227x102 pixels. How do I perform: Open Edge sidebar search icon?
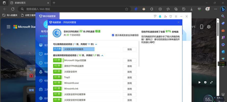point(223,16)
